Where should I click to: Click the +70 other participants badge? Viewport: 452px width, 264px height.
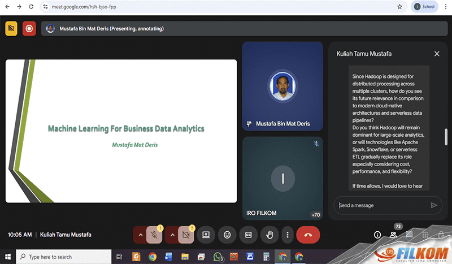[x=315, y=214]
